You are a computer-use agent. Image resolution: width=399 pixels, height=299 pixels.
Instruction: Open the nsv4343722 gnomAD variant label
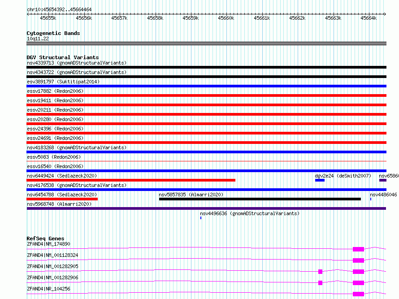[77, 72]
